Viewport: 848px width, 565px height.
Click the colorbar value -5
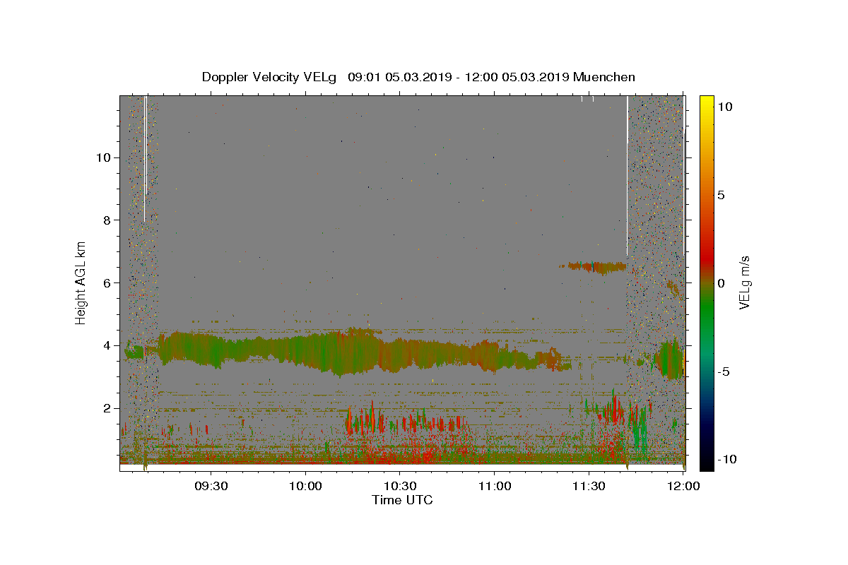coord(724,371)
